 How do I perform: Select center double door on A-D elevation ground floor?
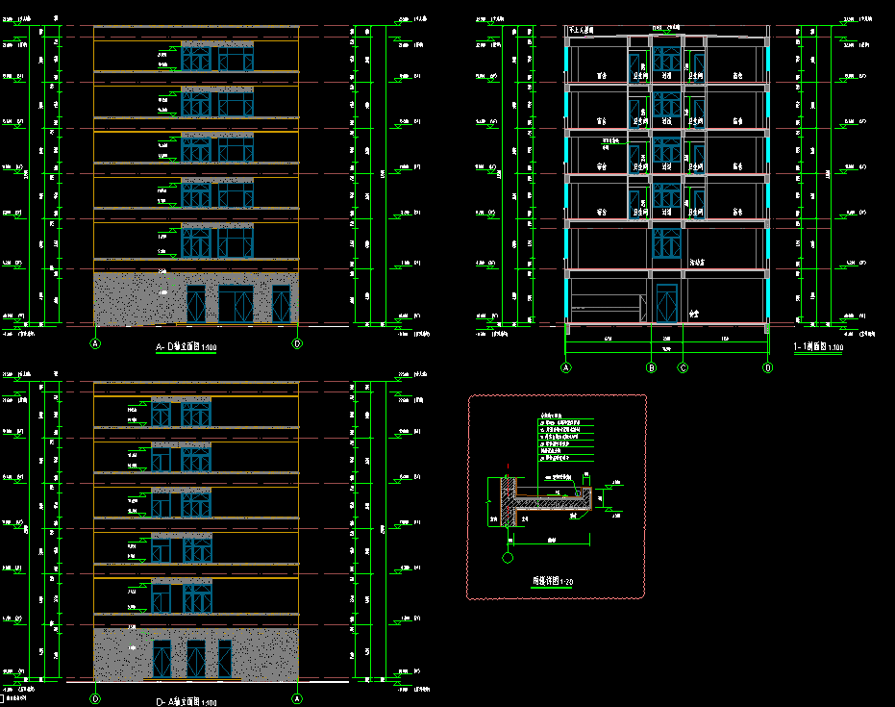(235, 304)
